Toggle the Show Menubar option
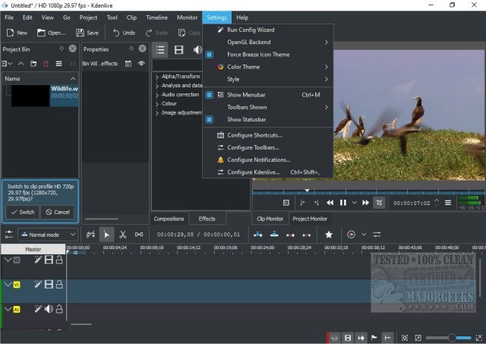Image resolution: width=486 pixels, height=344 pixels. tap(241, 95)
